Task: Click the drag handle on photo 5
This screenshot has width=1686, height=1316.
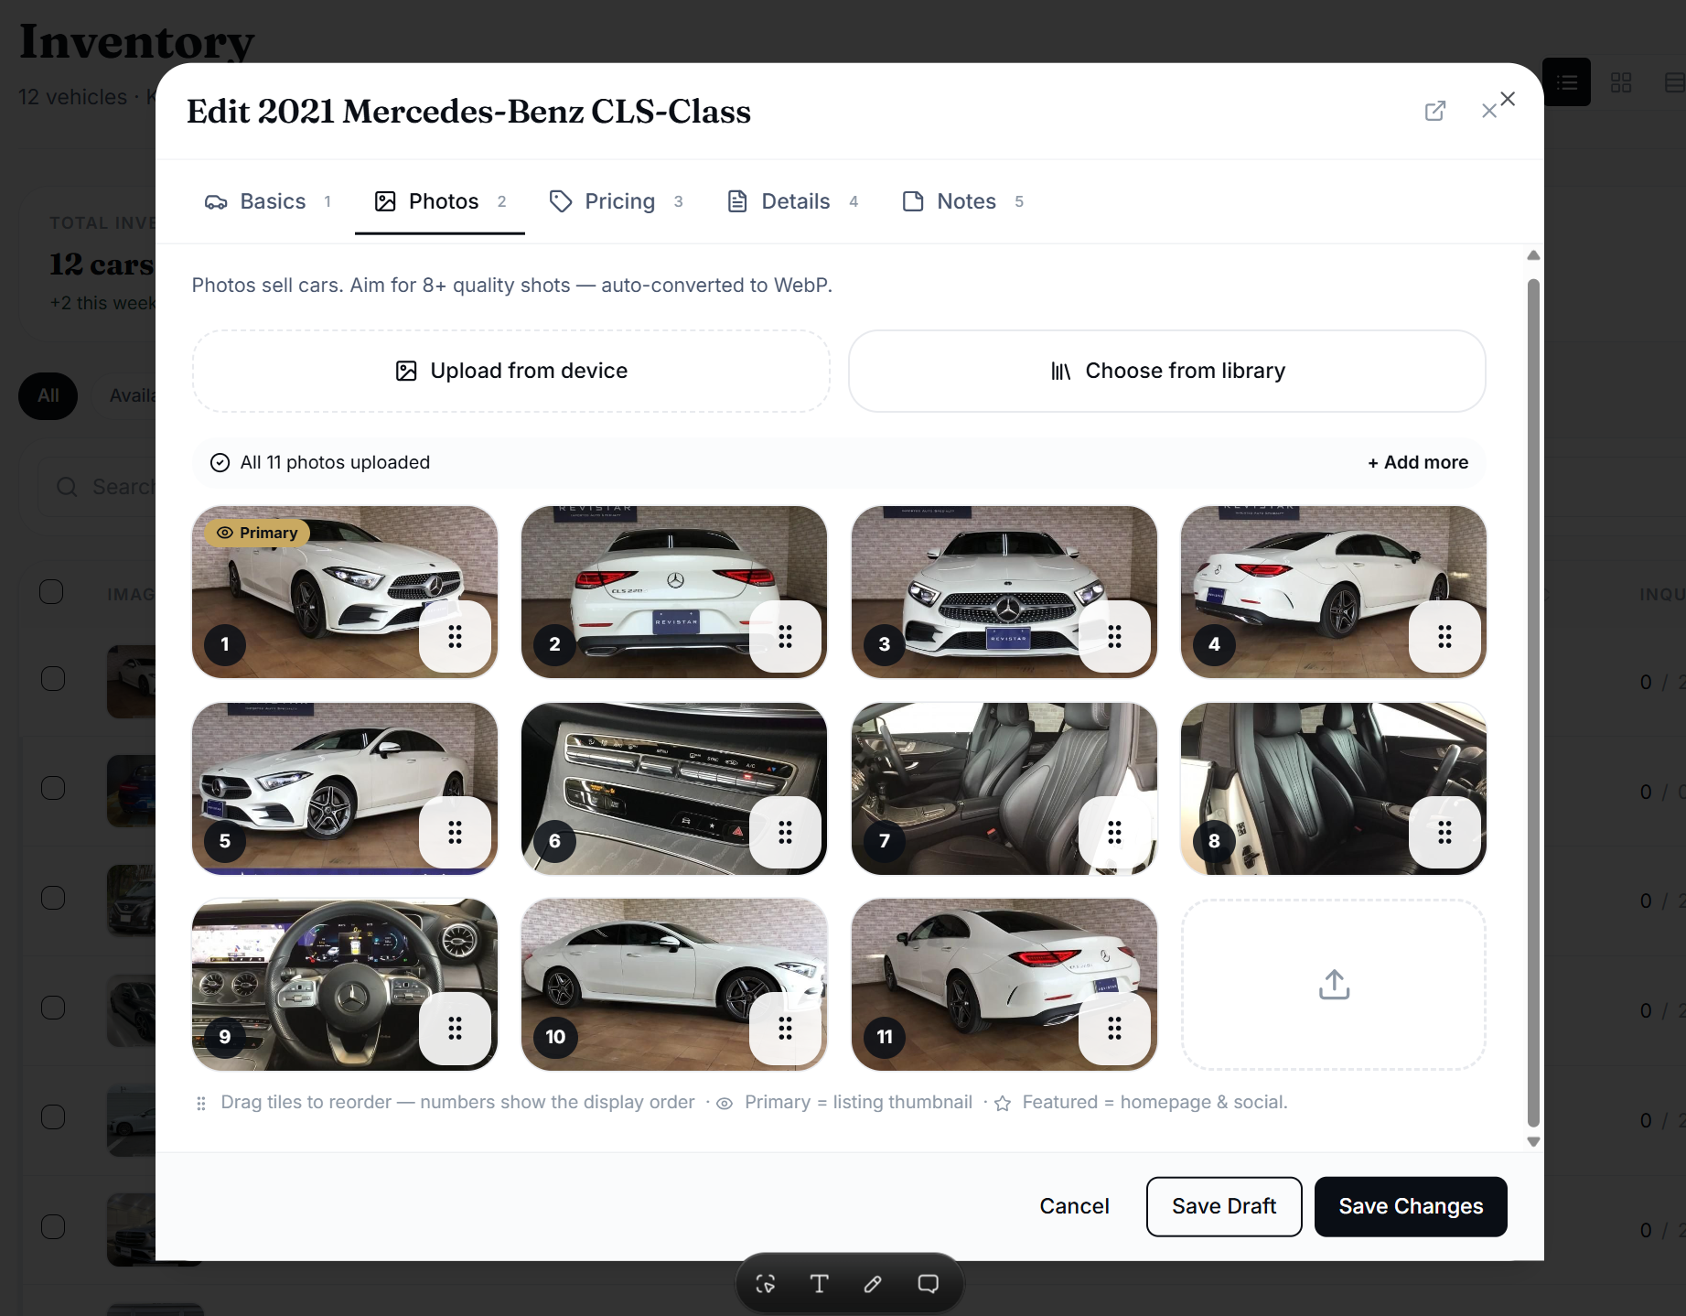Action: pos(455,832)
